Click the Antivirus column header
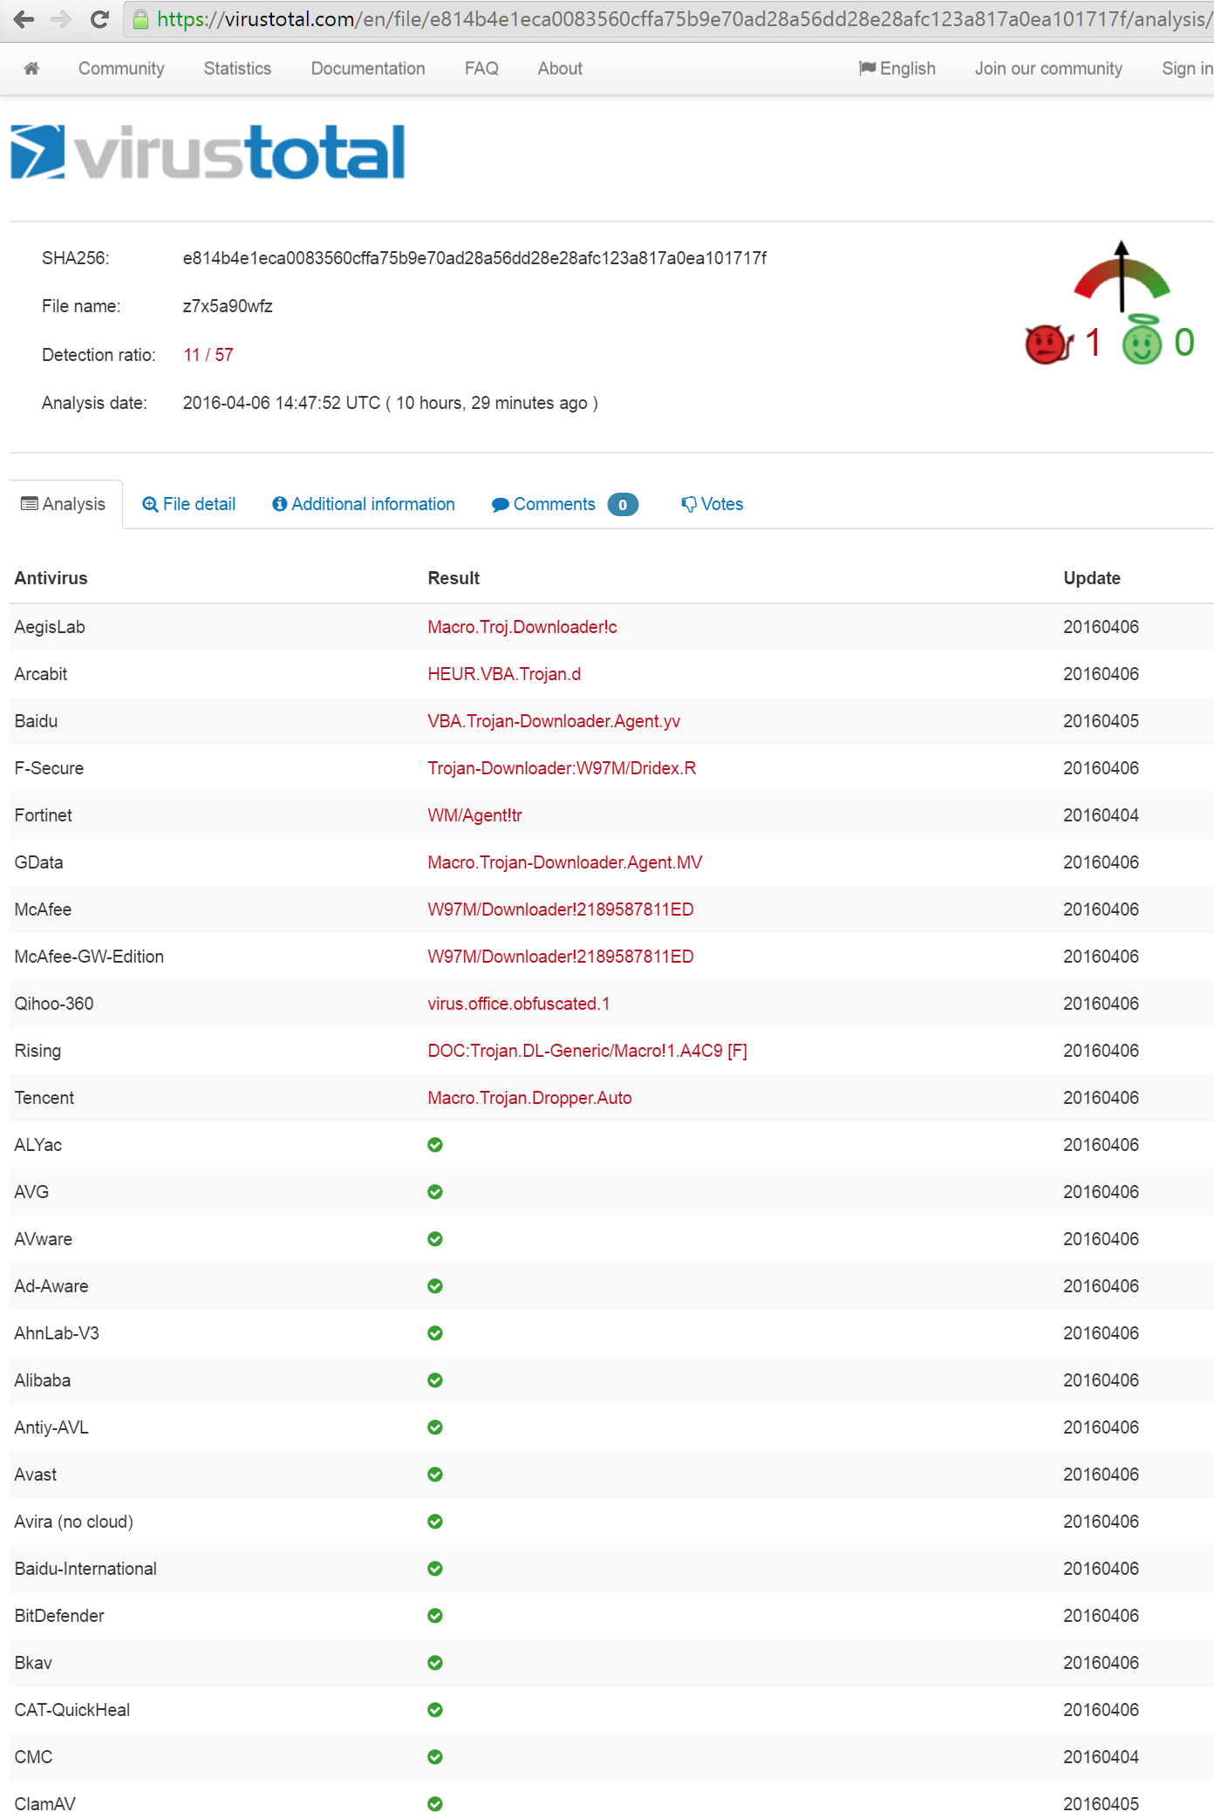Screen dimensions: 1214x1812 (x=51, y=578)
